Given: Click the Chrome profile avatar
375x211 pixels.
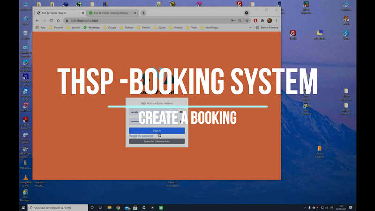Looking at the screenshot, I should 270,21.
